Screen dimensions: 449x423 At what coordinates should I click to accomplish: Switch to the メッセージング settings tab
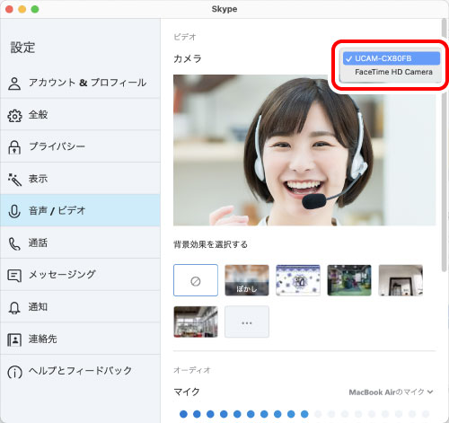point(80,275)
